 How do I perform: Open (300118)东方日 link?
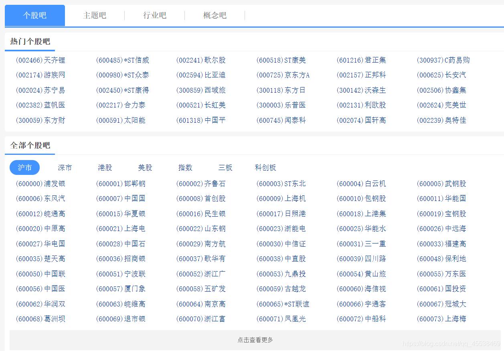[x=281, y=90]
